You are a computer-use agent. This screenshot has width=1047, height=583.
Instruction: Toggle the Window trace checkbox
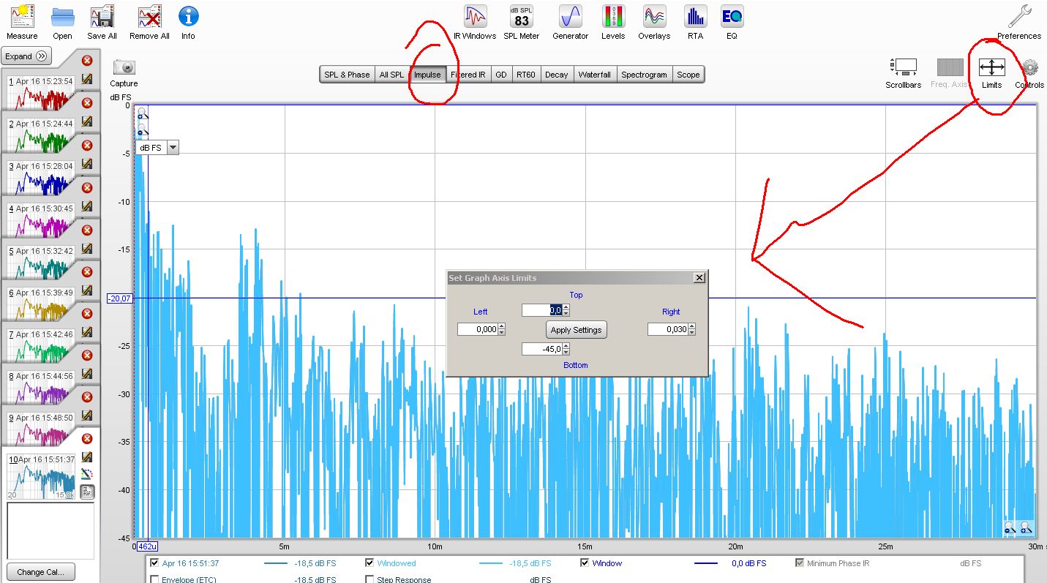(x=585, y=563)
